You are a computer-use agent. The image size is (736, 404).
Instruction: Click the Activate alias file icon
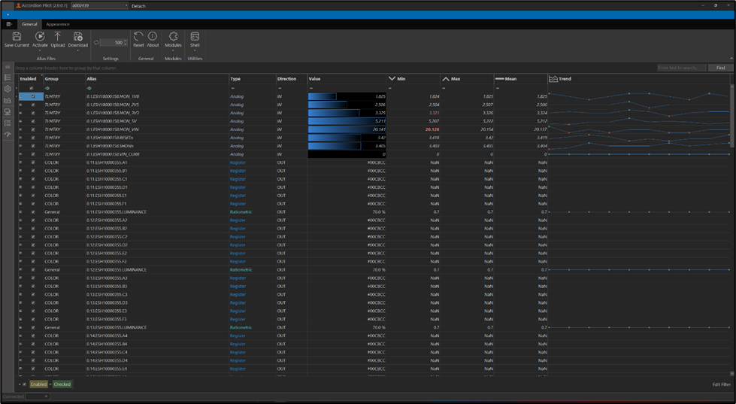(40, 36)
